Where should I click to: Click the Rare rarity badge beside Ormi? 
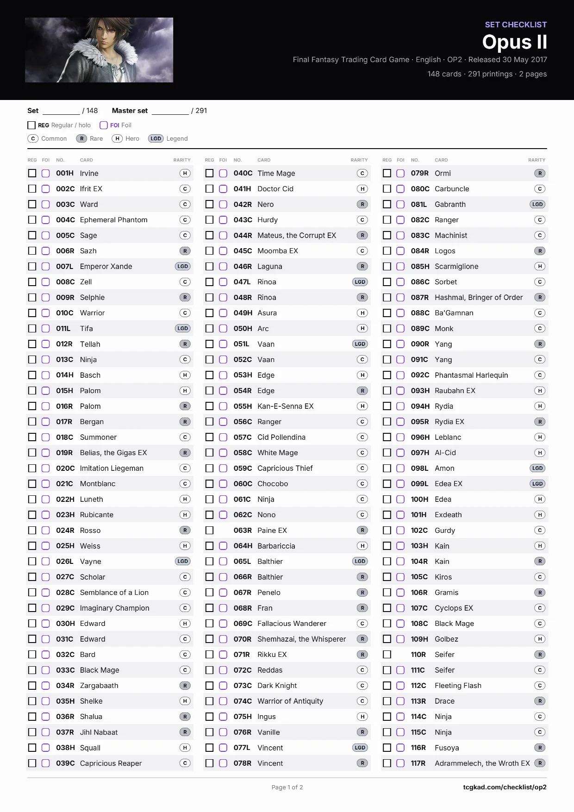coord(540,173)
